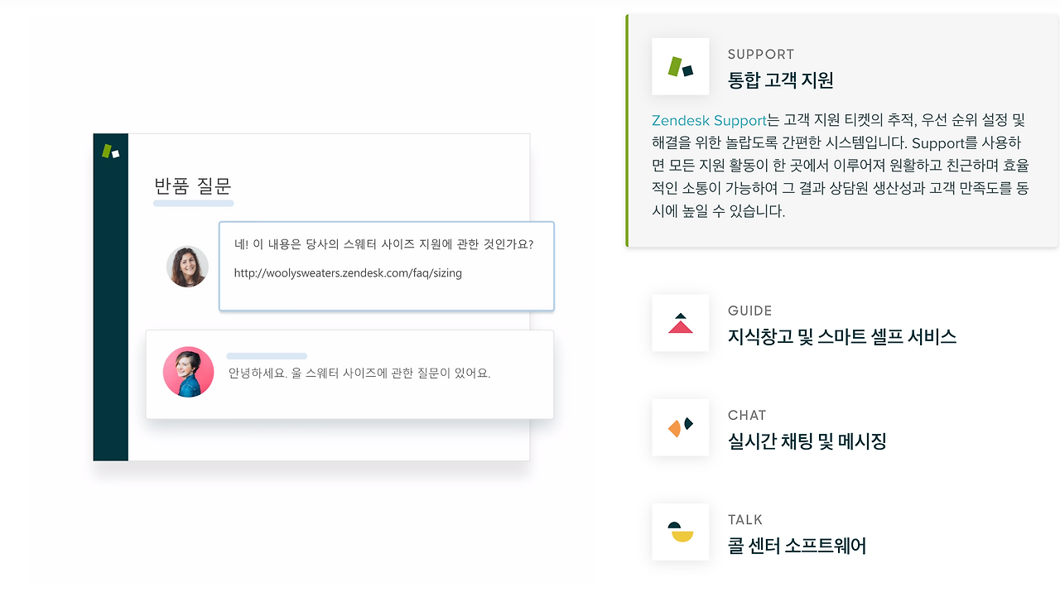Open the Zendesk Support hyperlink

[x=708, y=120]
